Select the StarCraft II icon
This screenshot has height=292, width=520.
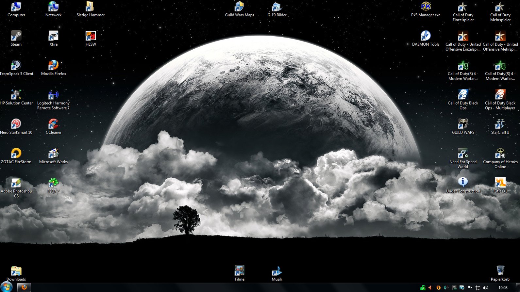point(500,124)
